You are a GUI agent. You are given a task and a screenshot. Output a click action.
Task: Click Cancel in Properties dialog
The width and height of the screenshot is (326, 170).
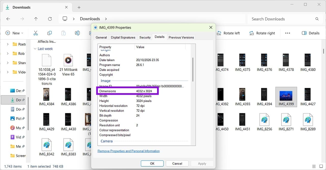(177, 163)
